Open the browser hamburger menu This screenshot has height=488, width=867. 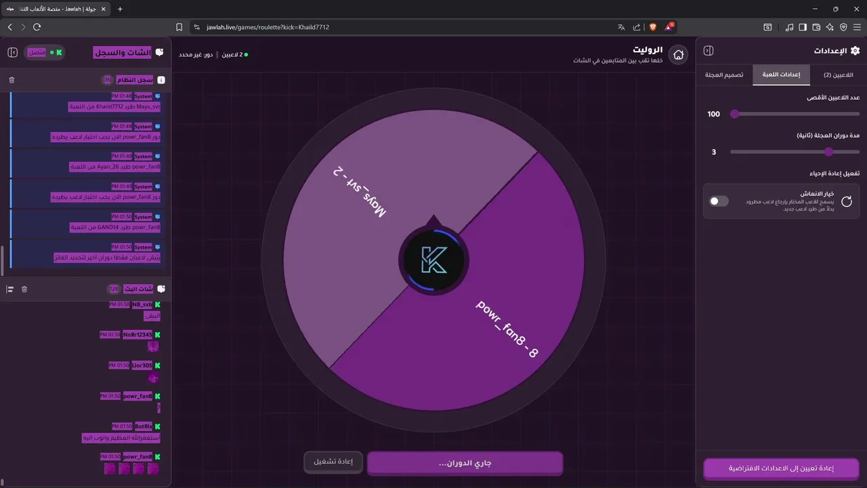coord(857,27)
